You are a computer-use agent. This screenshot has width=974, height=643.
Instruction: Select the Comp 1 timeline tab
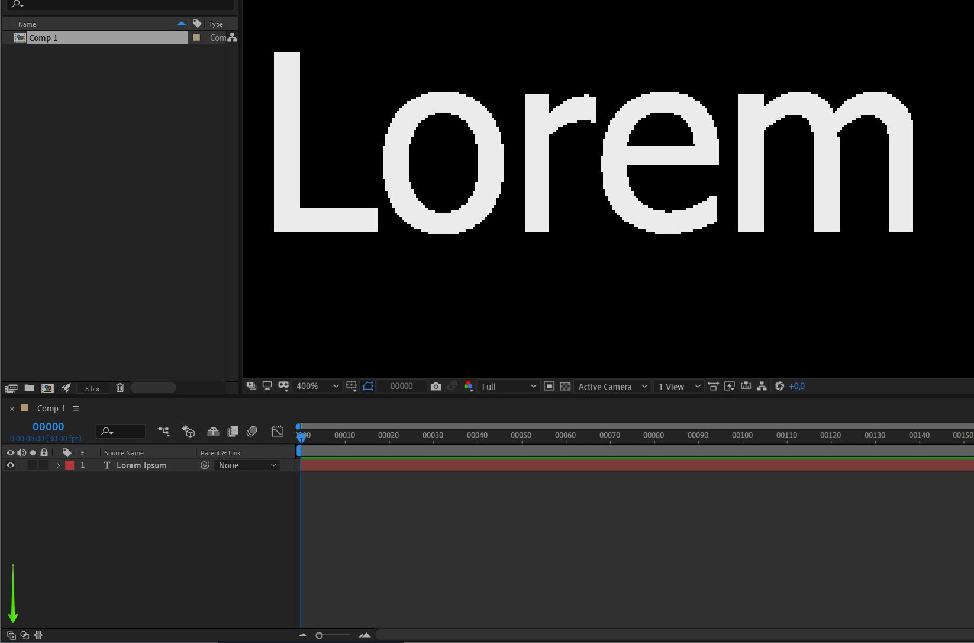[51, 408]
